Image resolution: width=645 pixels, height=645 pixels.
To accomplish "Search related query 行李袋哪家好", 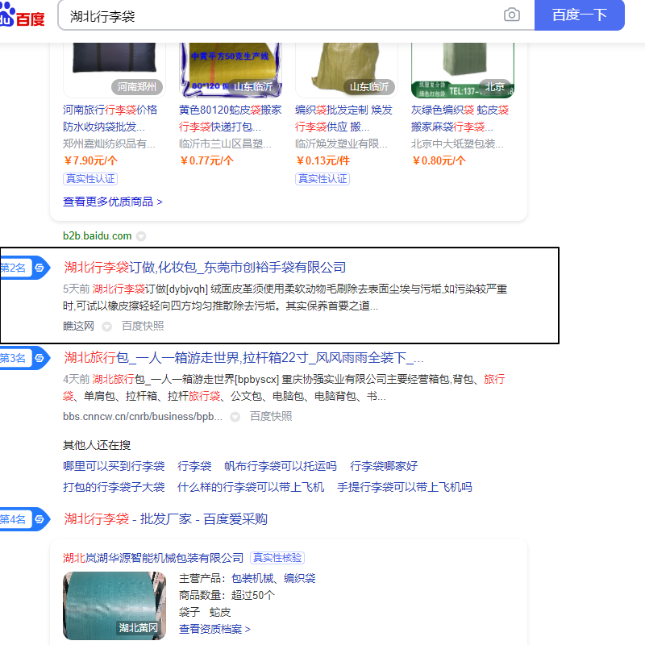I will coord(384,466).
